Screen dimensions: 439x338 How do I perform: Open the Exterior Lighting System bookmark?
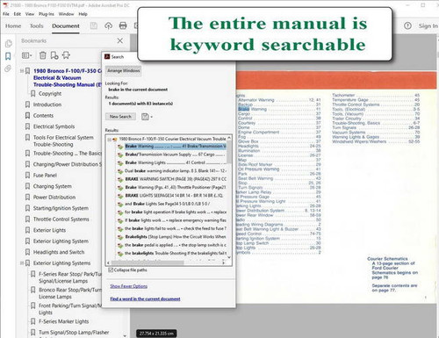tap(61, 241)
